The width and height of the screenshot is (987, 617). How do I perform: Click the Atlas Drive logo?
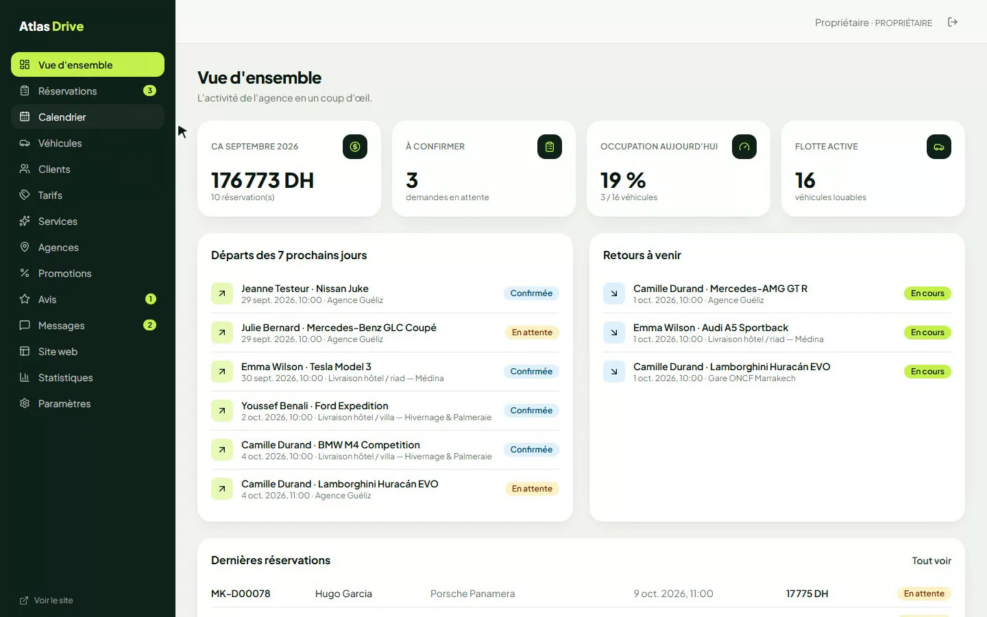click(x=51, y=26)
